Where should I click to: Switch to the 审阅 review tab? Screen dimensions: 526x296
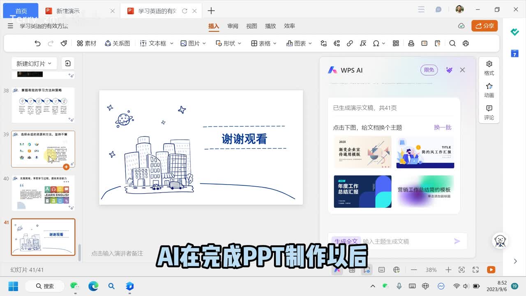click(x=233, y=26)
